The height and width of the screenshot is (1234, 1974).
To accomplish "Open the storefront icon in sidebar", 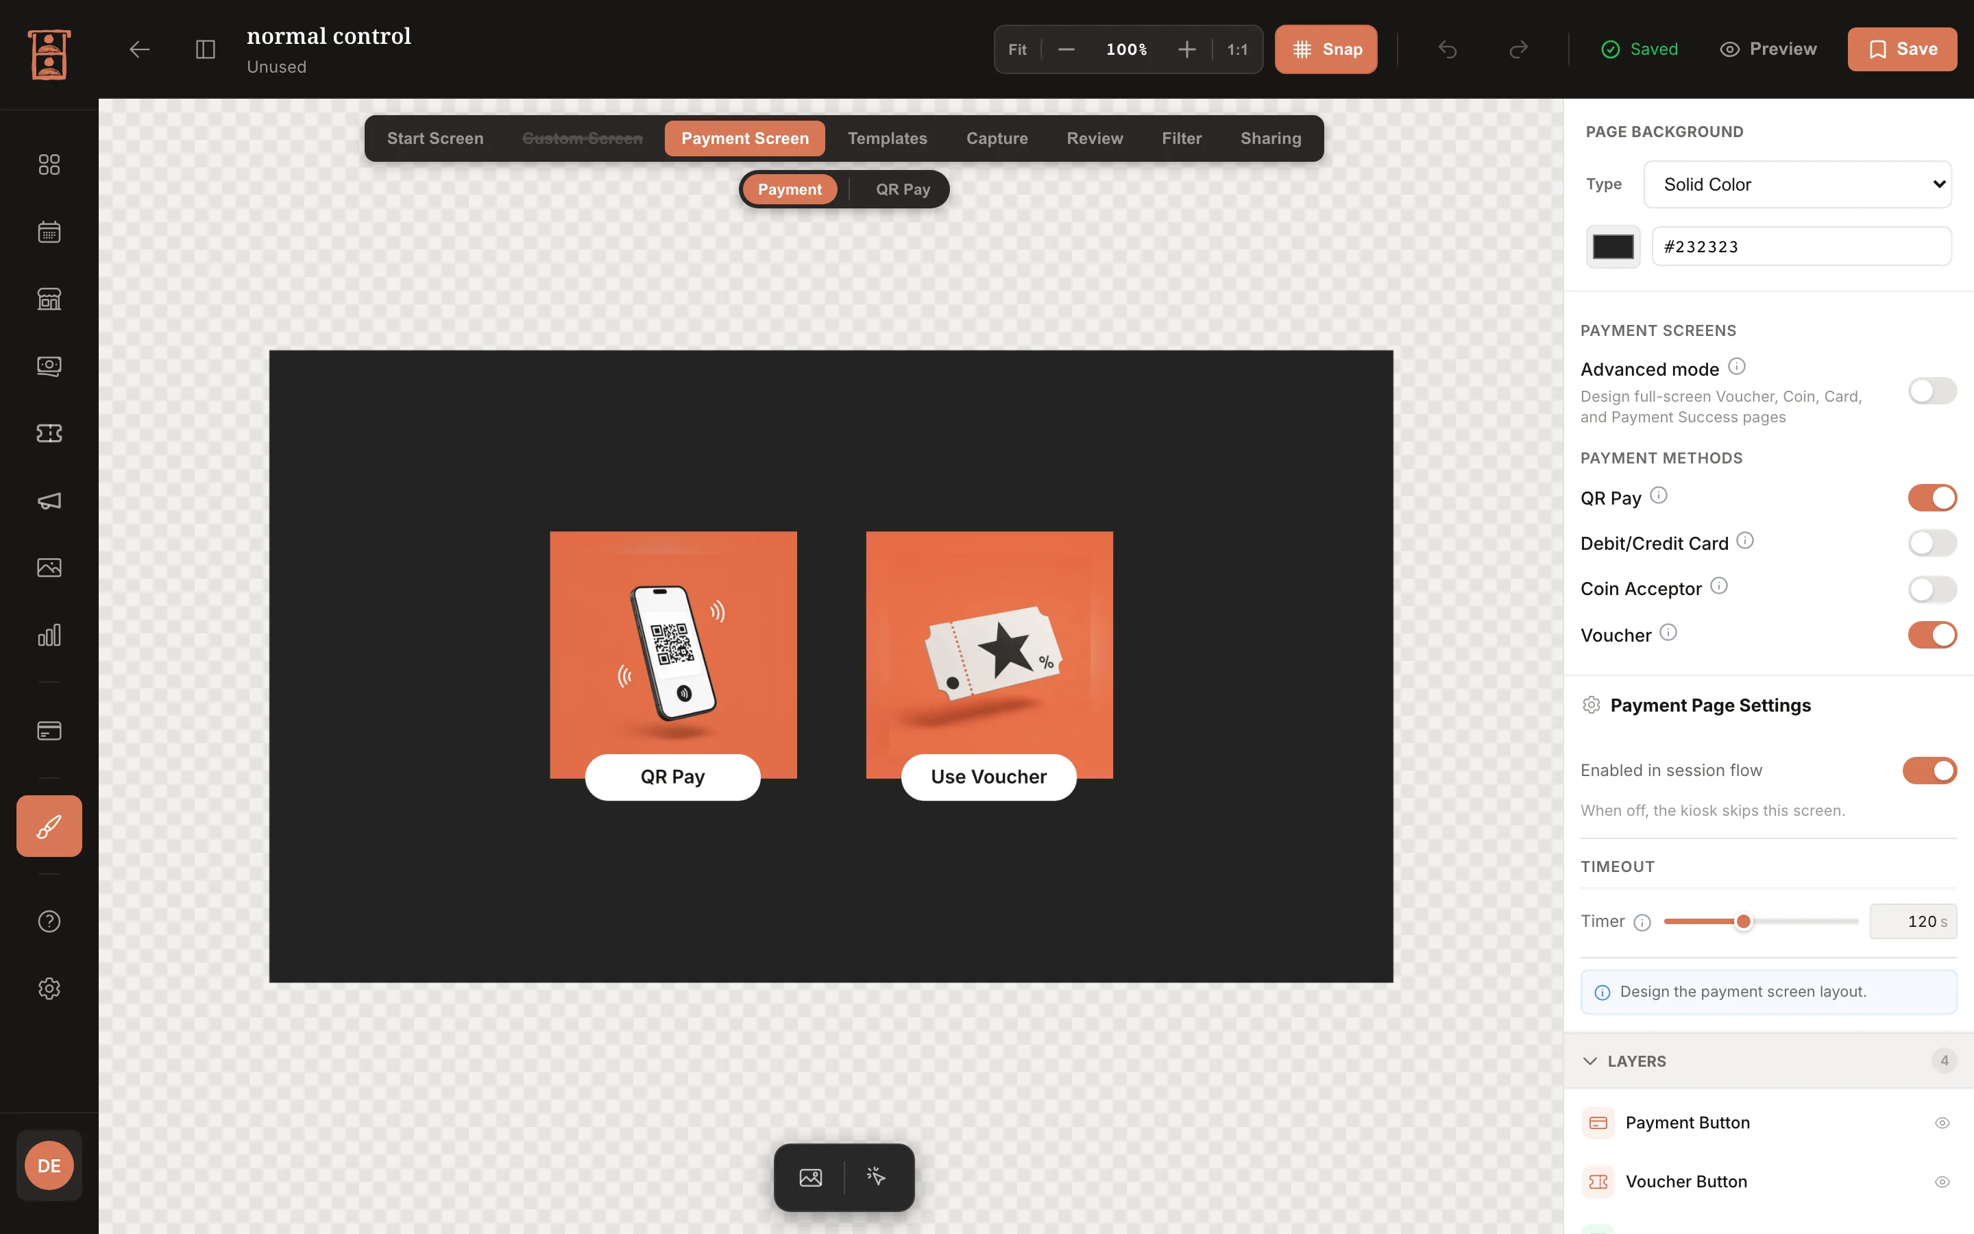I will [49, 299].
